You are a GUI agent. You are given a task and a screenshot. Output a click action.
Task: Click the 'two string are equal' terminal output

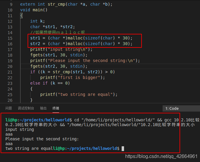[x=29, y=148]
